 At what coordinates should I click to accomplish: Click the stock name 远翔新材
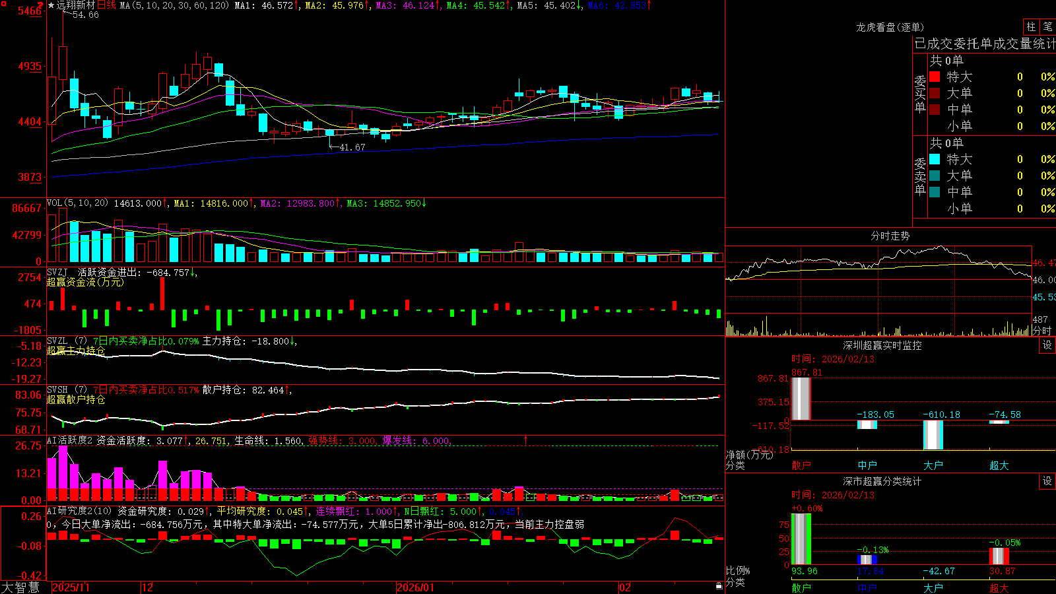[76, 5]
